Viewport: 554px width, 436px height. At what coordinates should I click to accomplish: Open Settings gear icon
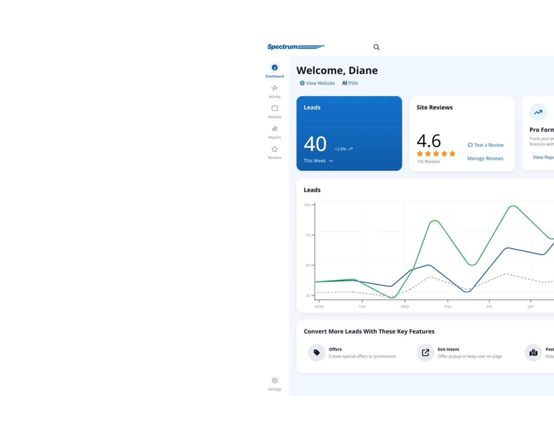pyautogui.click(x=274, y=381)
